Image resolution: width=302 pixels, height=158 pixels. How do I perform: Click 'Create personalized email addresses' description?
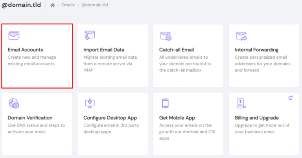point(263,64)
